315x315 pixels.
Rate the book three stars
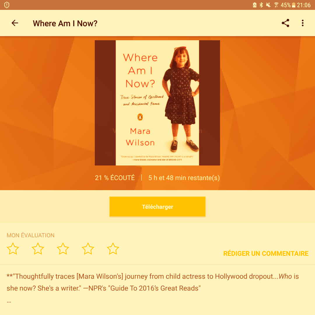(63, 249)
